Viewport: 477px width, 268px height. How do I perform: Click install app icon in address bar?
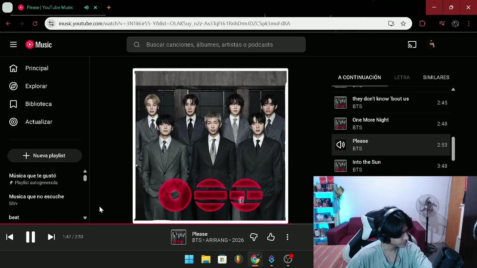click(391, 23)
